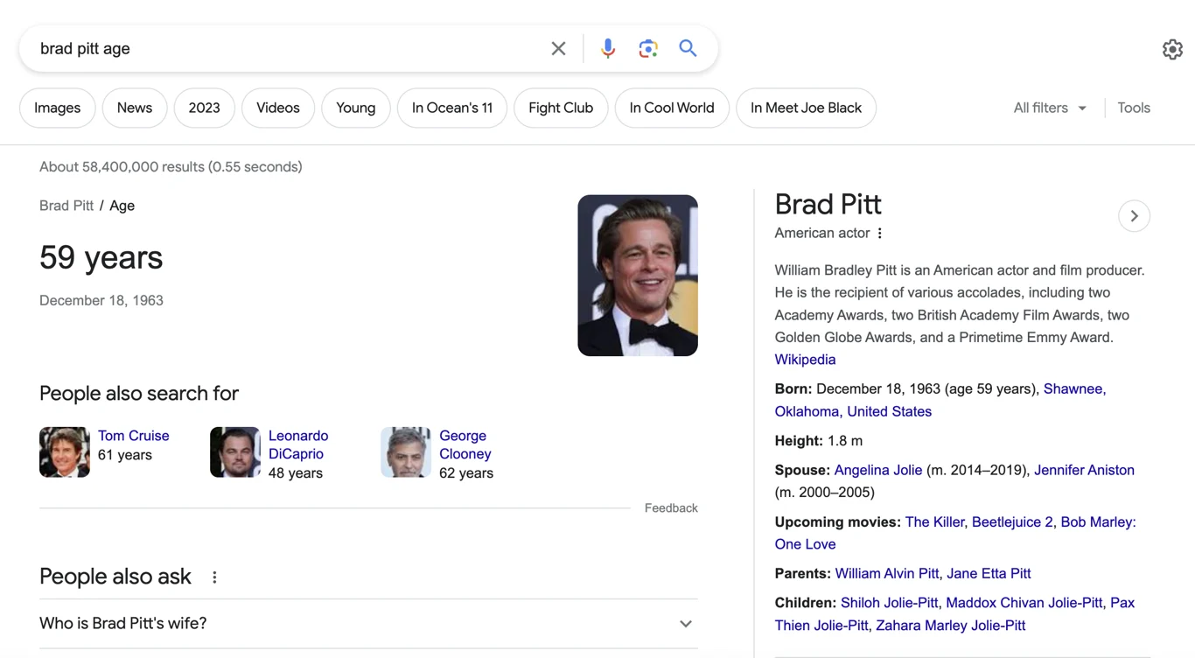The height and width of the screenshot is (658, 1195).
Task: Open the settings gear icon
Action: (1172, 50)
